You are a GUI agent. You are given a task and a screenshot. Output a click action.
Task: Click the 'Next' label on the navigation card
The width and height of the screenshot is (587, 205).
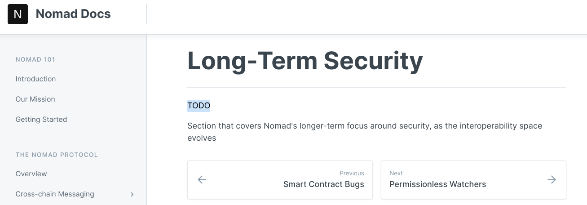click(x=396, y=173)
